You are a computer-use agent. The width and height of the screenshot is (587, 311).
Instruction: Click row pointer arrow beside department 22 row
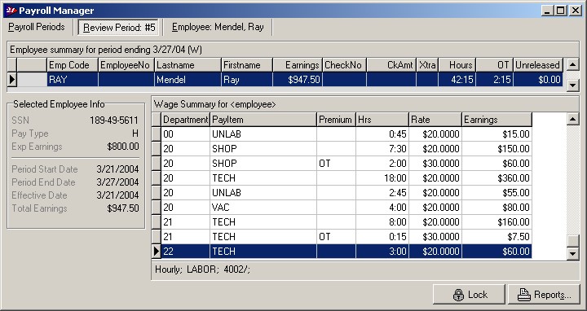[157, 252]
